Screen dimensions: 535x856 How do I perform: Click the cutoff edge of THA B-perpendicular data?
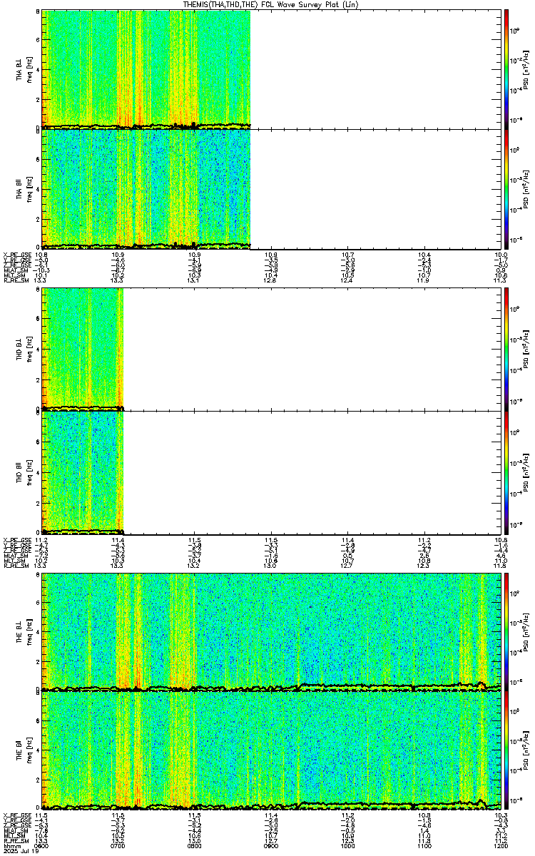pos(250,68)
